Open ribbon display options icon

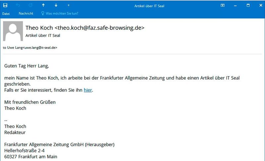tap(223, 5)
